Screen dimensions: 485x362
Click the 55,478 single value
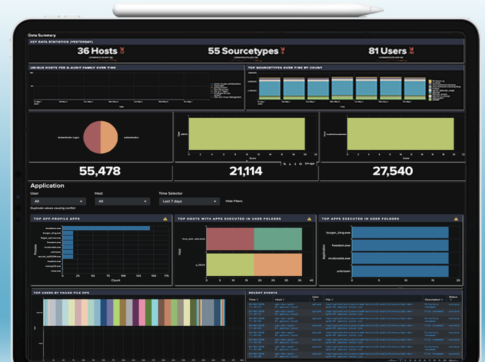[99, 171]
